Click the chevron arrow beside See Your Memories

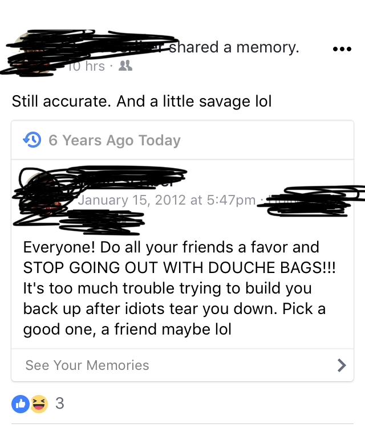coord(342,365)
